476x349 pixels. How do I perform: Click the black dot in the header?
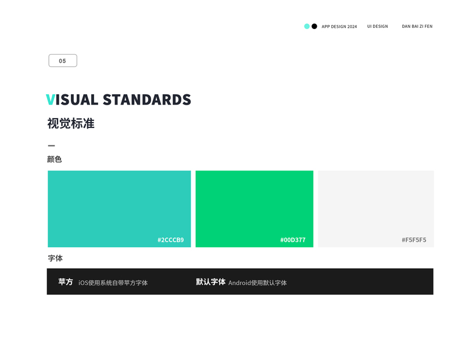click(314, 26)
